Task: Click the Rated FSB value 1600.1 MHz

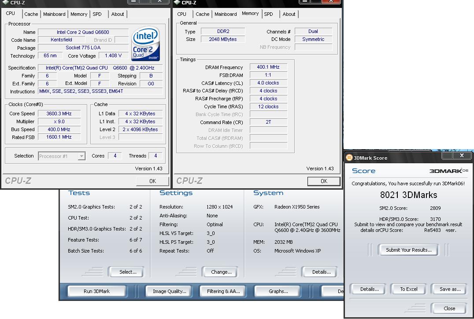Action: tap(59, 137)
